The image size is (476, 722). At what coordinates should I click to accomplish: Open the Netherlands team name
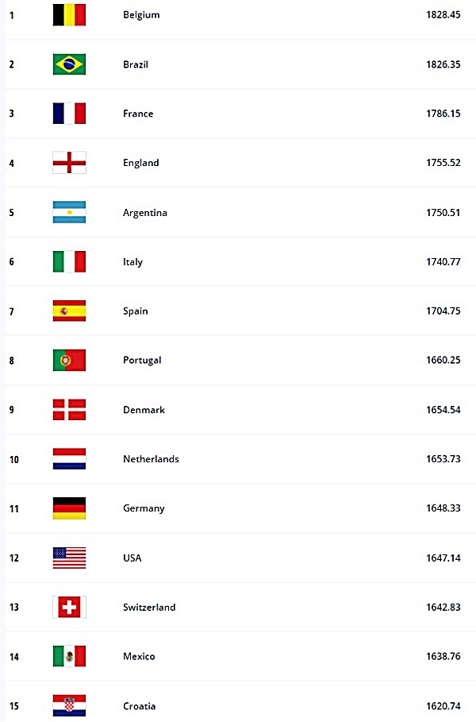pos(151,459)
